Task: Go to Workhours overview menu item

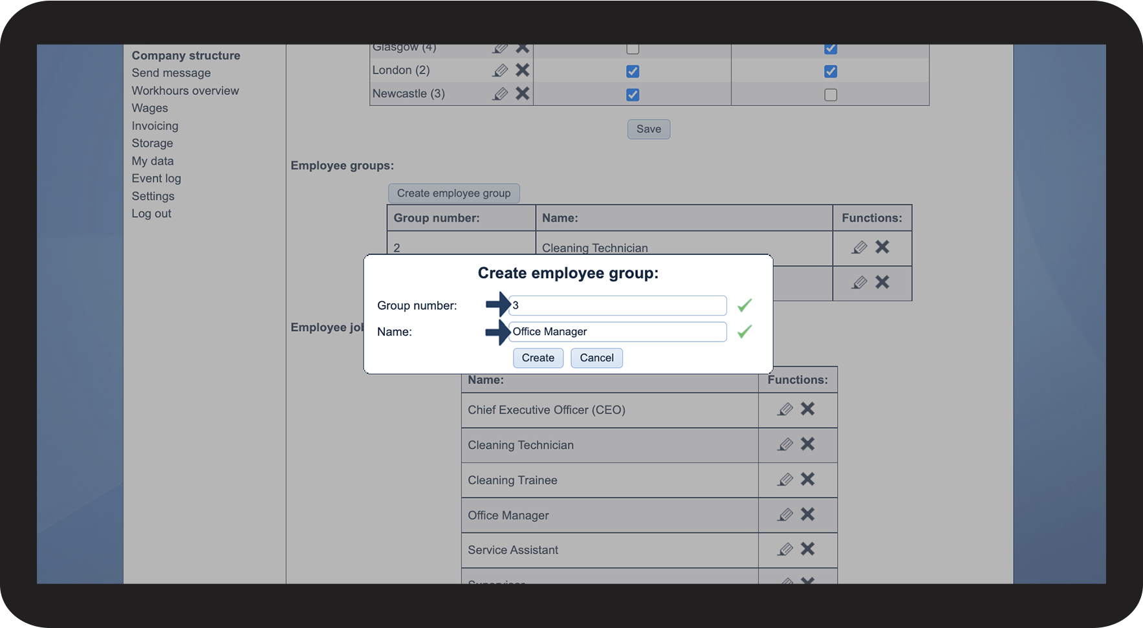Action: (x=185, y=91)
